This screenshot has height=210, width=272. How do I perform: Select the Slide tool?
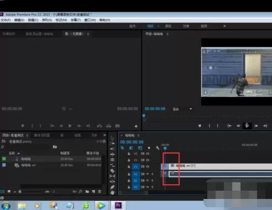112,182
